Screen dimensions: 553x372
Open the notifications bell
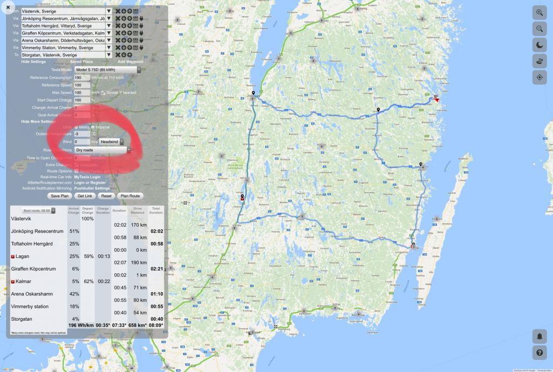pyautogui.click(x=539, y=336)
